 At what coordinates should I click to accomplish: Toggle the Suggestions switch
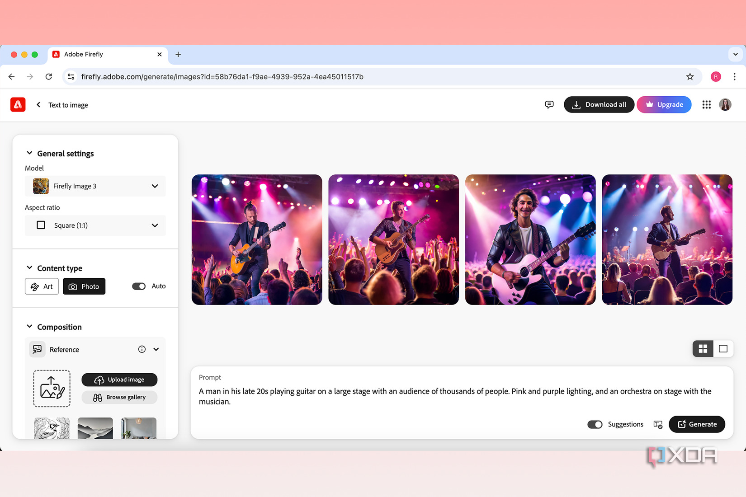pyautogui.click(x=595, y=424)
